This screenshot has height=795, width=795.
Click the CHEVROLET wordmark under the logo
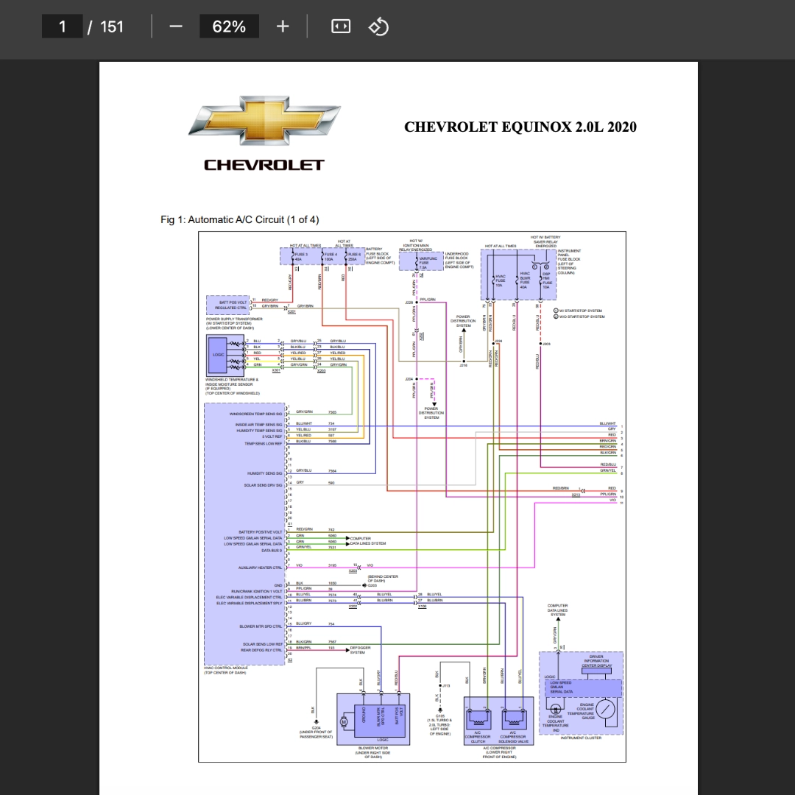pos(264,165)
